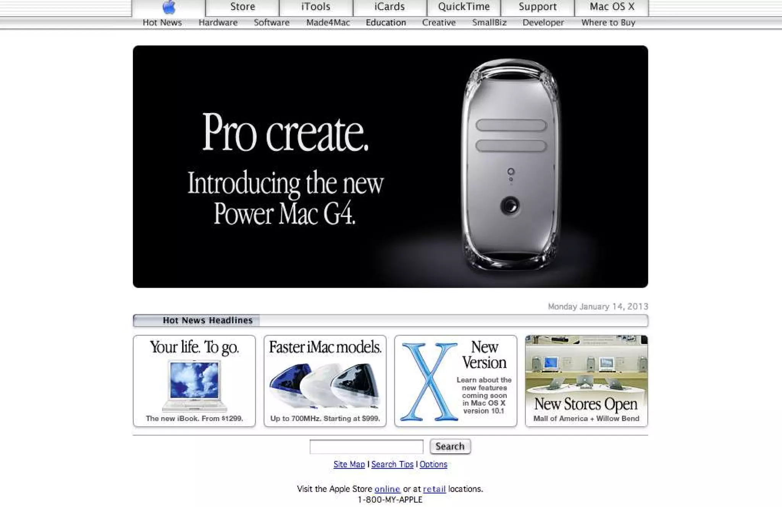Open the iTools tab

point(316,7)
